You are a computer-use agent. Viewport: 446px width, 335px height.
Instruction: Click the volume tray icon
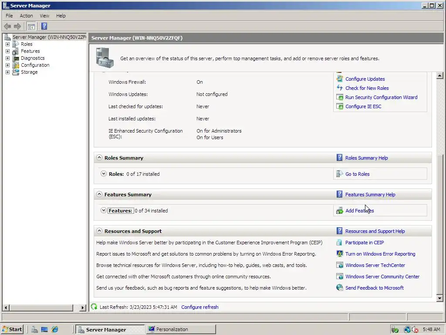pos(415,330)
